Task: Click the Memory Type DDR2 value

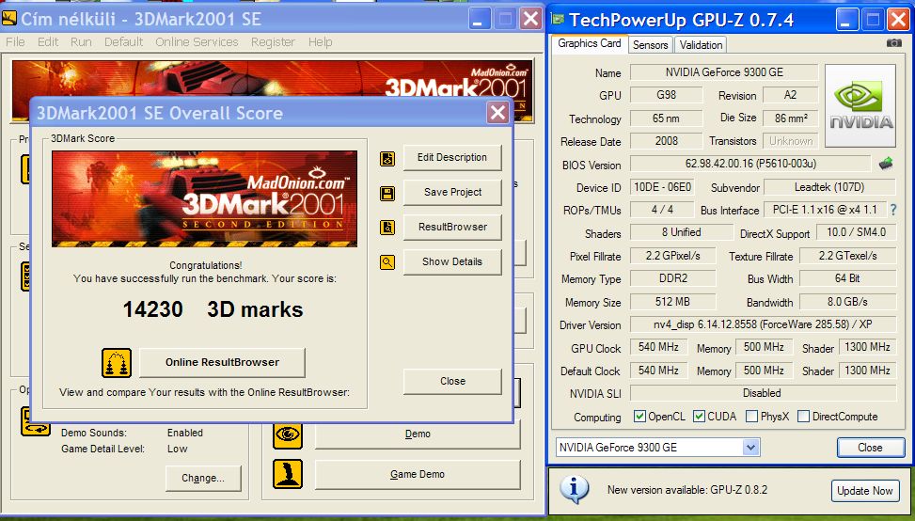Action: (x=672, y=279)
